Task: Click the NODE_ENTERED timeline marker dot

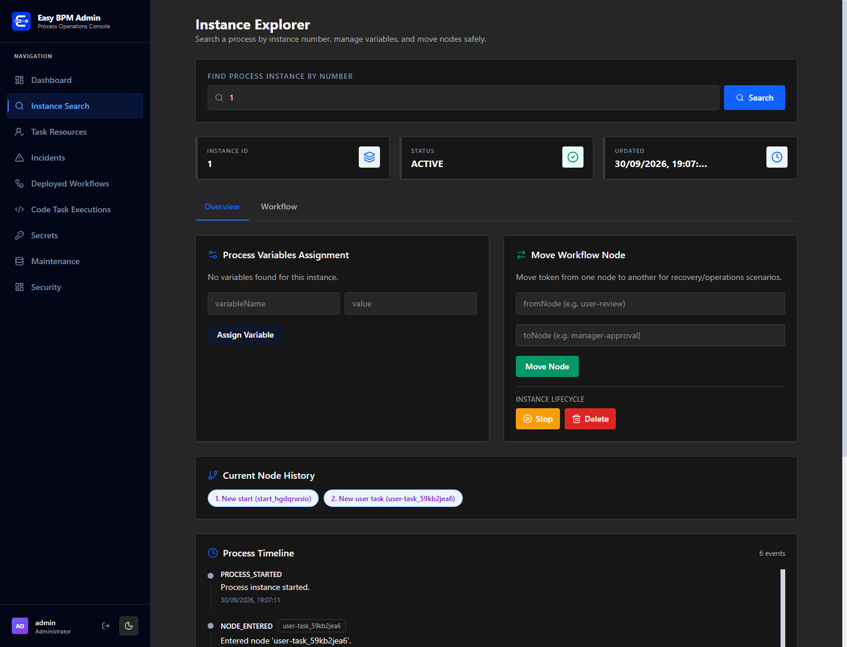Action: tap(211, 626)
